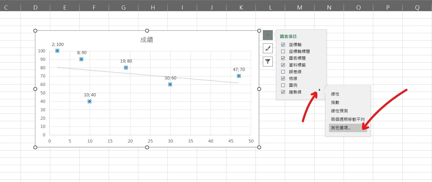Enable the 圖例 legend checkbox

pos(283,85)
